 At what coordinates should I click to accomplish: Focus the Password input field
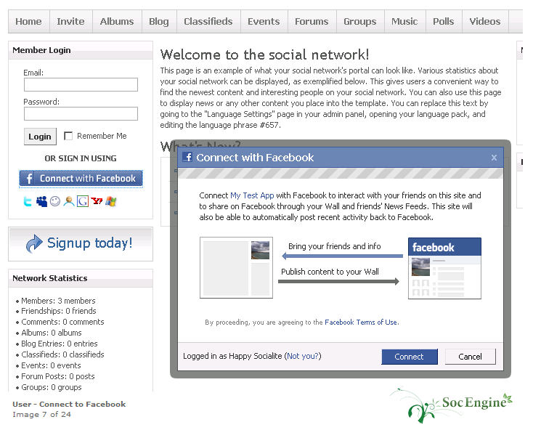pyautogui.click(x=81, y=114)
